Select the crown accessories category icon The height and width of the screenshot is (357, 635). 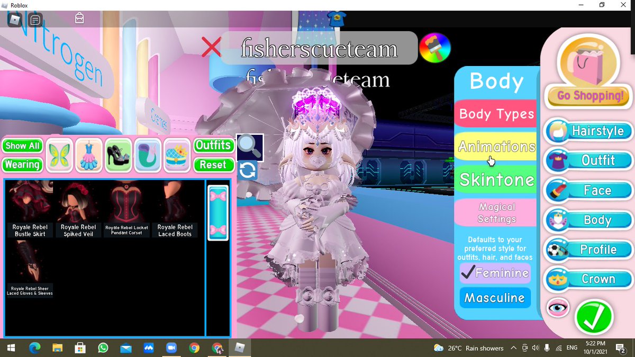[x=177, y=155]
